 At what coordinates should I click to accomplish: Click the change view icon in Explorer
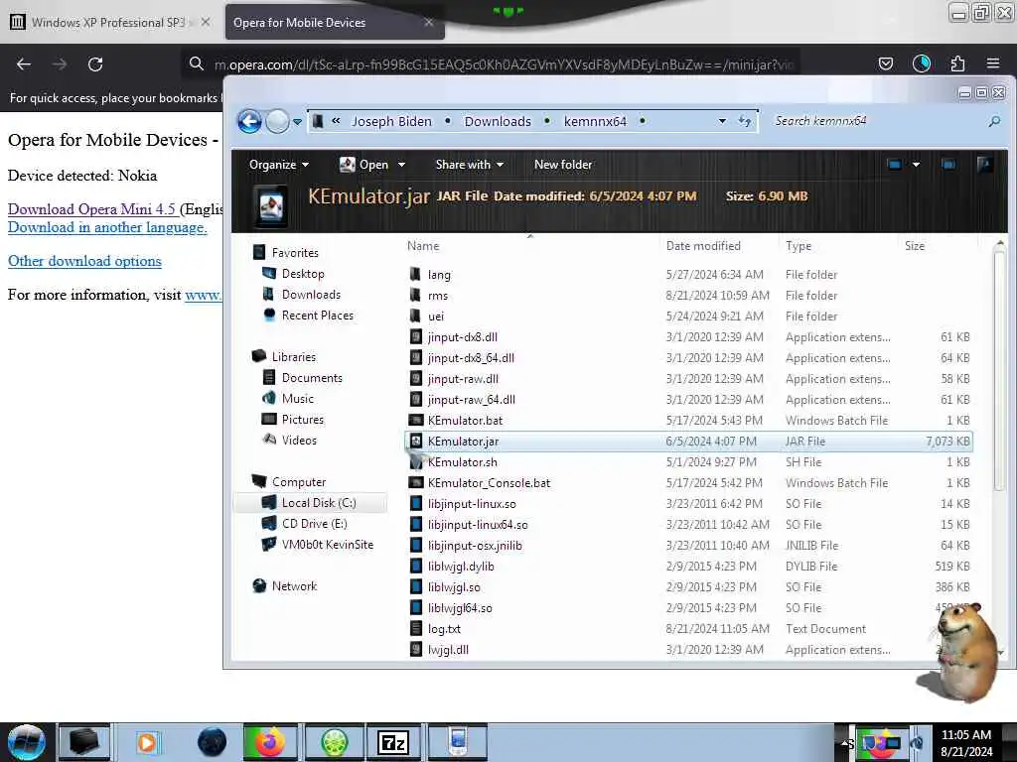895,165
